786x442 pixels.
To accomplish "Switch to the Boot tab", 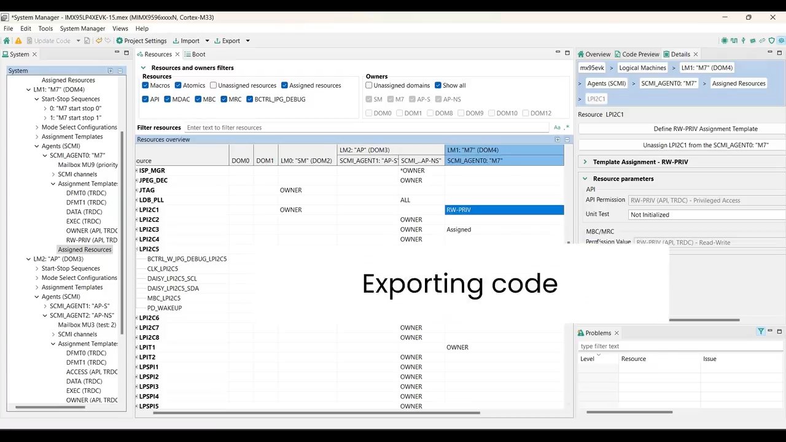I will click(x=195, y=54).
